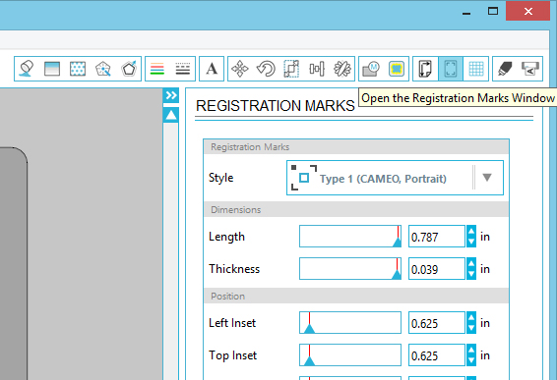Click the Send to Silhouette icon

[530, 69]
